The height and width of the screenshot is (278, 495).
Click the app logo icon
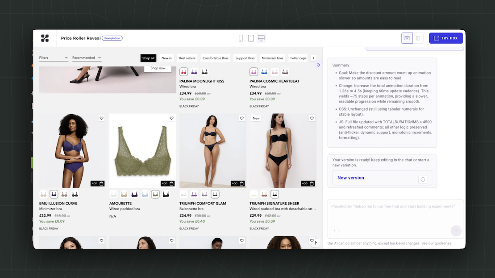coord(45,38)
